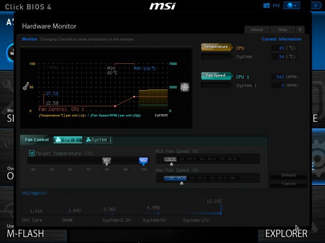Viewport: 325px width, 243px height.
Task: Click the Default button
Action: (288, 175)
